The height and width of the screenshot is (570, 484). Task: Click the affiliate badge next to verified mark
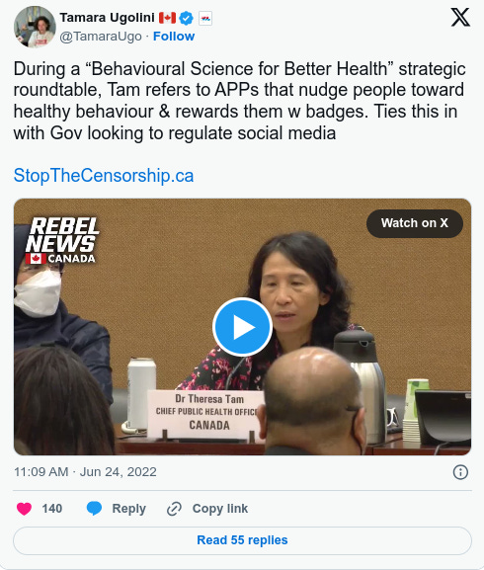[x=205, y=18]
